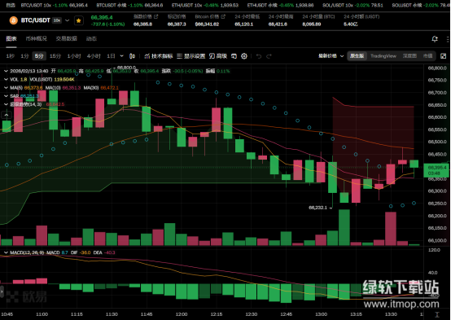Collapse the SAR indicator row chevron
The image size is (451, 320).
tap(6, 96)
